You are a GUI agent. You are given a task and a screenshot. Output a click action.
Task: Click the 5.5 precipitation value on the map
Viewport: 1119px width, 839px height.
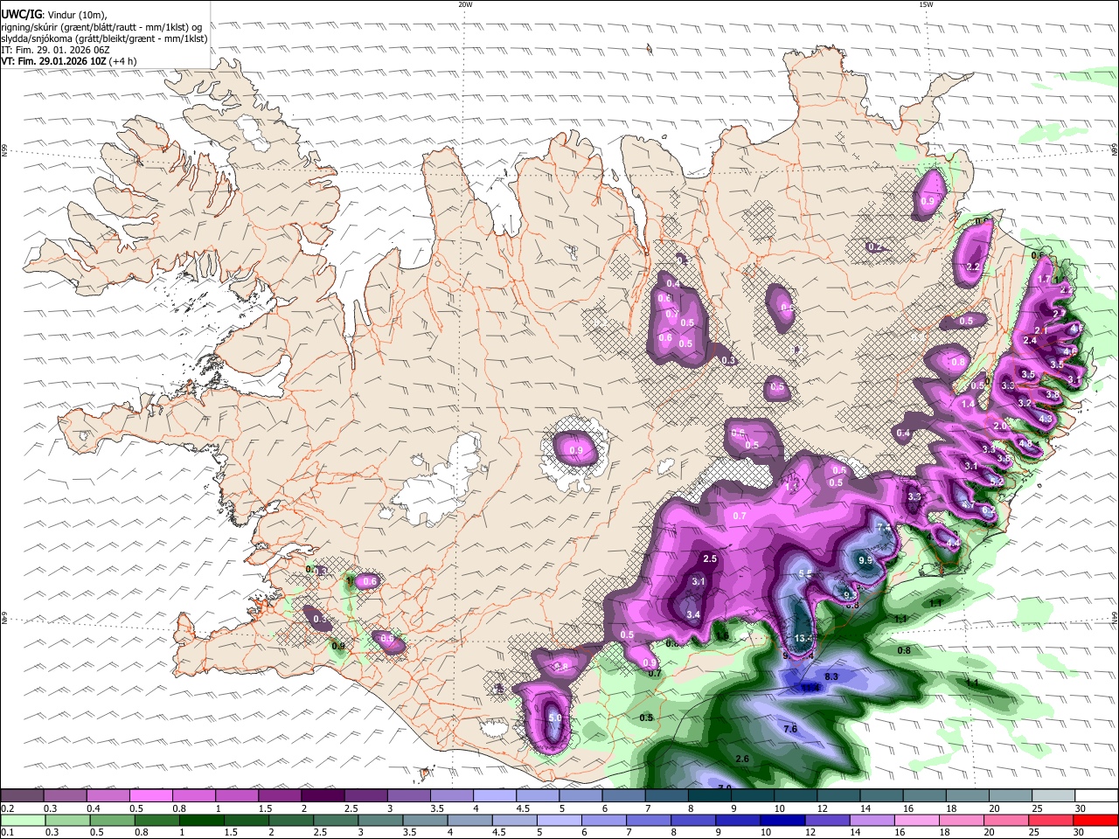point(806,573)
